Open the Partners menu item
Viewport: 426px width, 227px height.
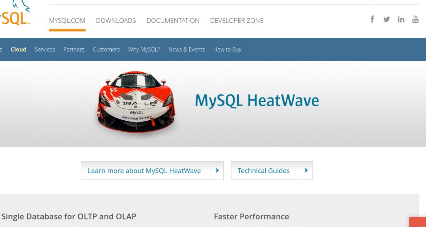(74, 49)
